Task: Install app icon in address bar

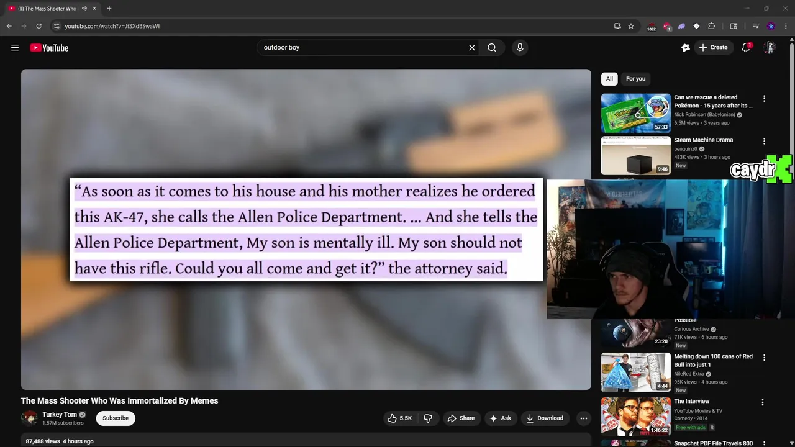Action: pos(617,26)
